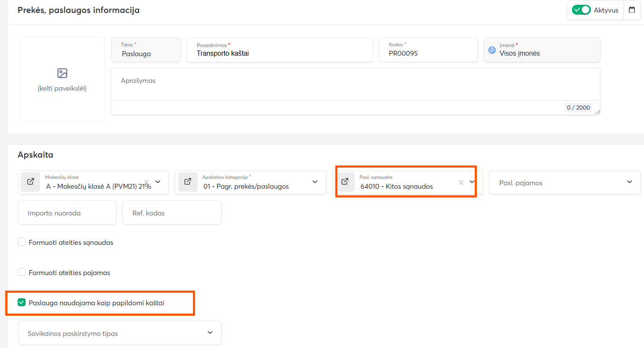Click the Ref. kodas input
Screen dimensions: 644x348
coord(172,212)
